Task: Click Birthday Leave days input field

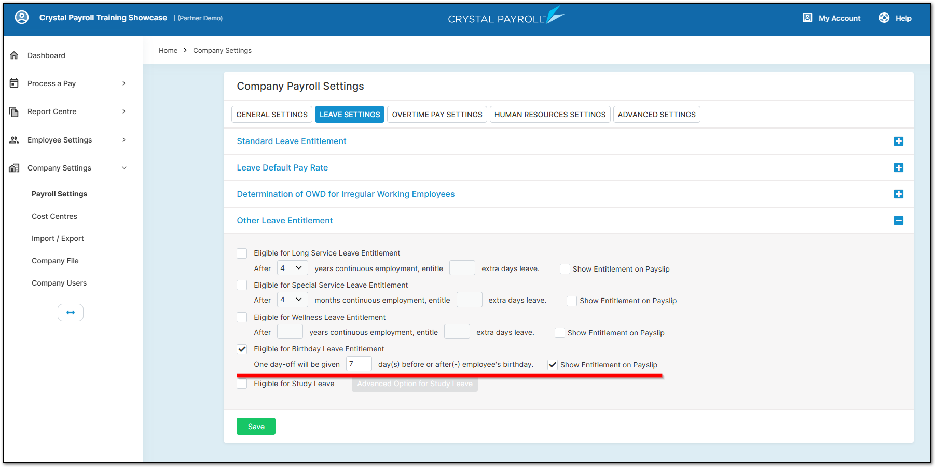Action: tap(359, 364)
